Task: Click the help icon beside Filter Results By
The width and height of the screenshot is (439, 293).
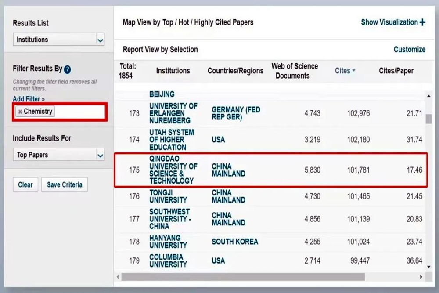Action: [68, 69]
